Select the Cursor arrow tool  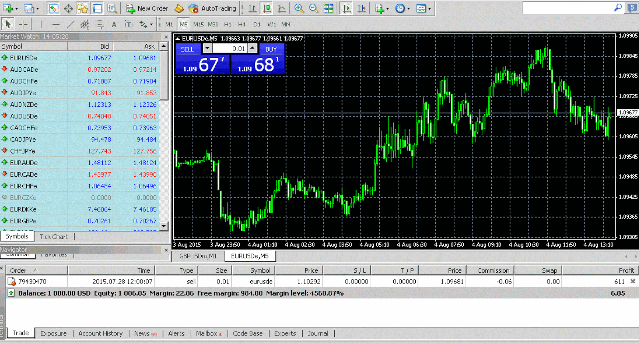coord(8,24)
